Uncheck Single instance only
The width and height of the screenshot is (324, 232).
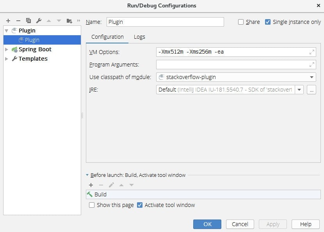(267, 22)
